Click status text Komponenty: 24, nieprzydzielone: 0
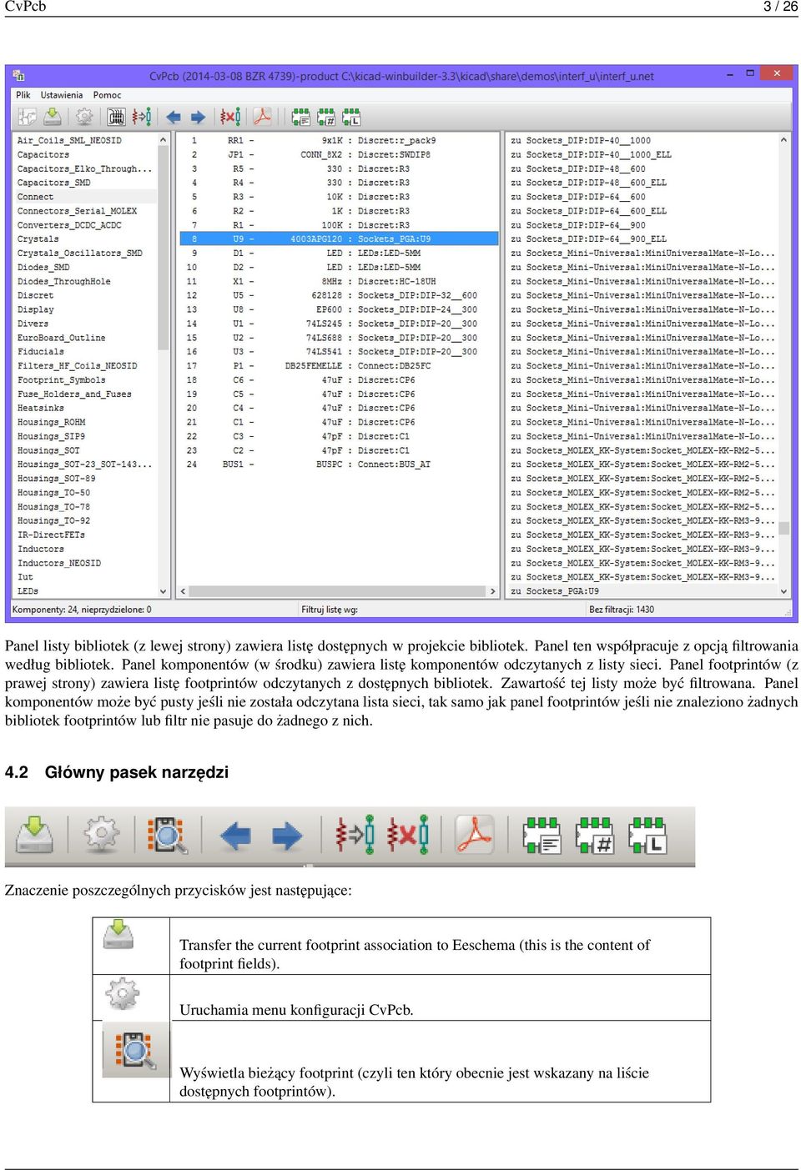This screenshot has width=801, height=1170. point(82,610)
